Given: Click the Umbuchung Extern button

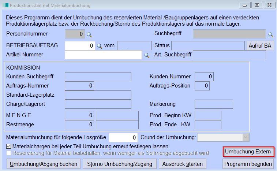Looking at the screenshot, I should pyautogui.click(x=248, y=152).
